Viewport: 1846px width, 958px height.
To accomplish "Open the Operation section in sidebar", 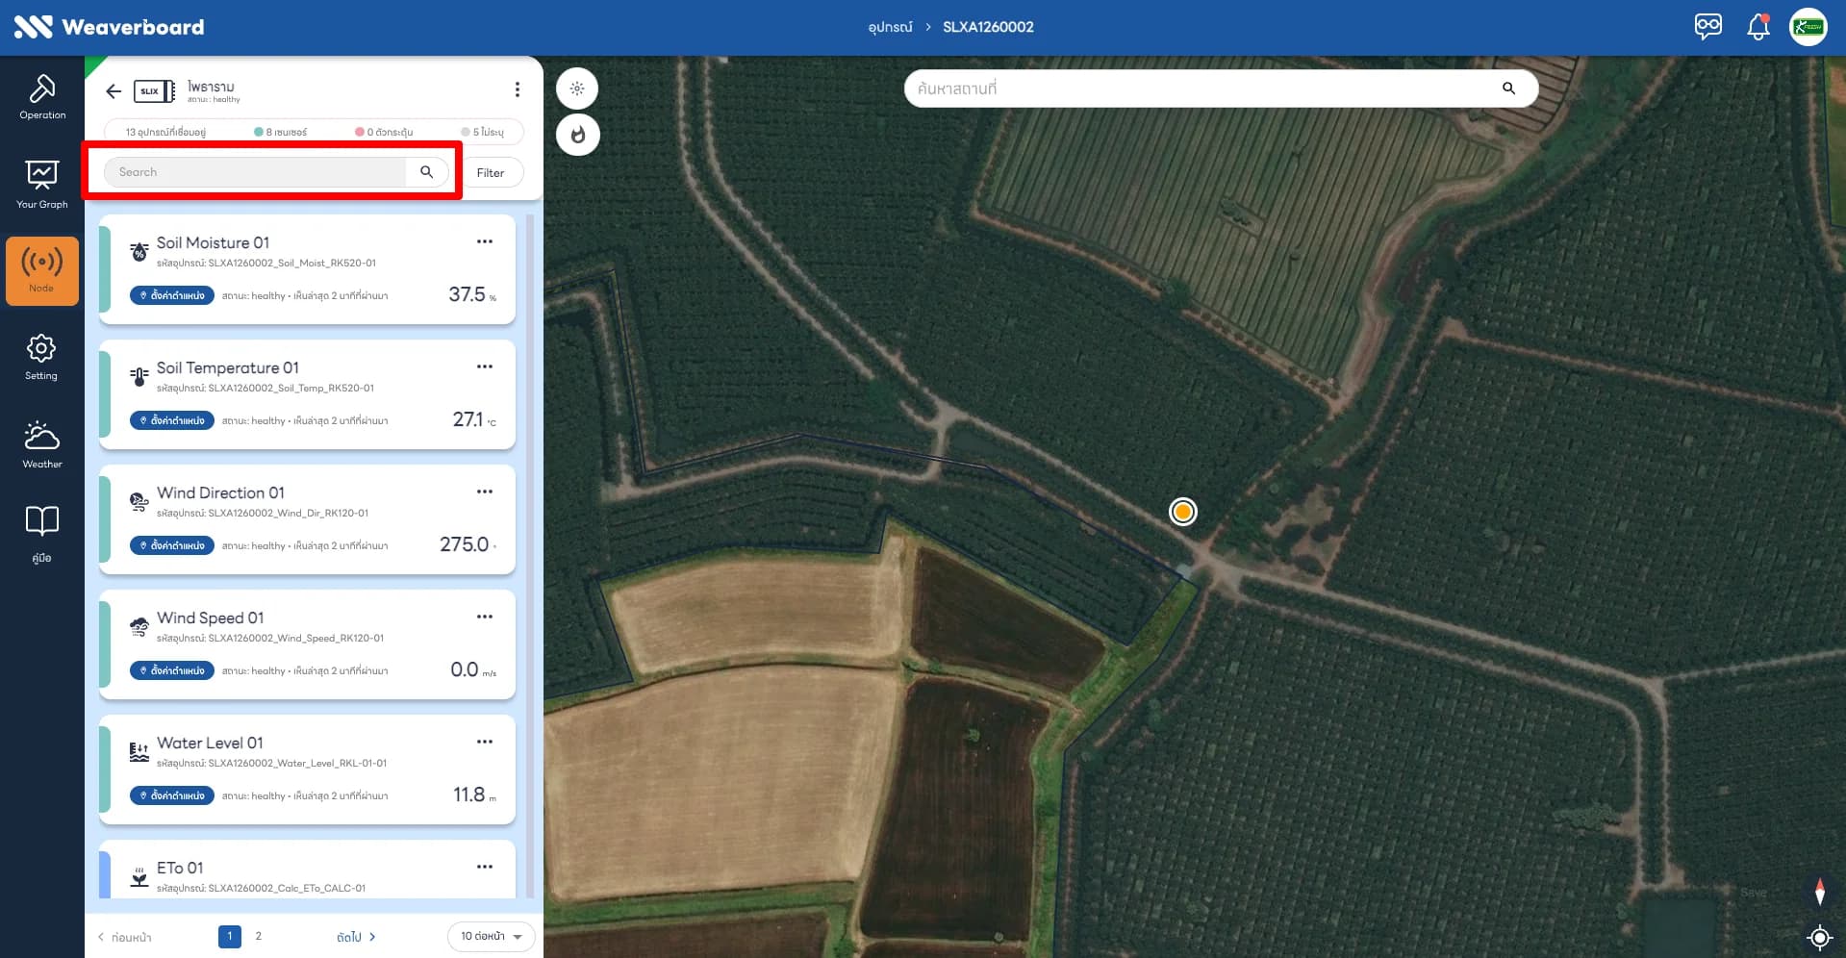I will (42, 96).
